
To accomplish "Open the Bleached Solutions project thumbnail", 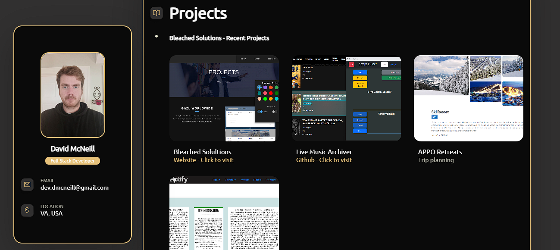I will coord(224,98).
